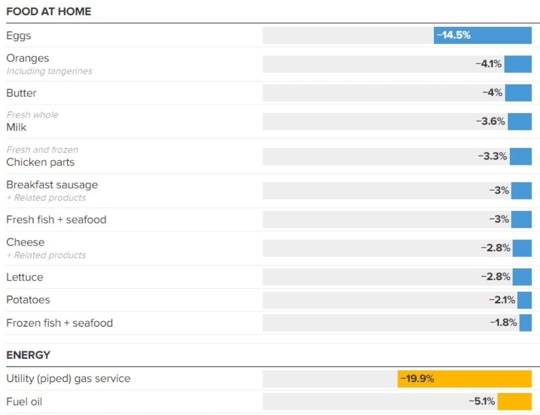
Task: Select the Frozen fish + seafood label
Action: click(x=59, y=323)
